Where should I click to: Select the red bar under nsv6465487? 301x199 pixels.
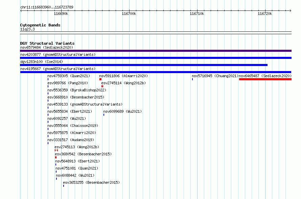(x=265, y=79)
